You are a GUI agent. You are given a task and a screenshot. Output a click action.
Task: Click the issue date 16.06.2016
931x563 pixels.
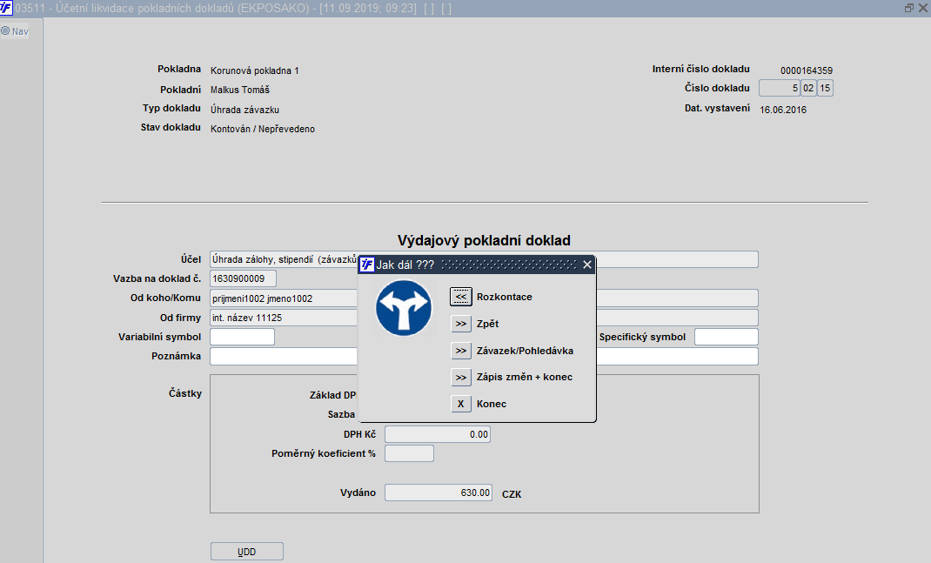pyautogui.click(x=783, y=110)
